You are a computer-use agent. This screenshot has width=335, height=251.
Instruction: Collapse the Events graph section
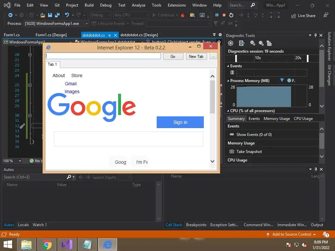pos(228,66)
